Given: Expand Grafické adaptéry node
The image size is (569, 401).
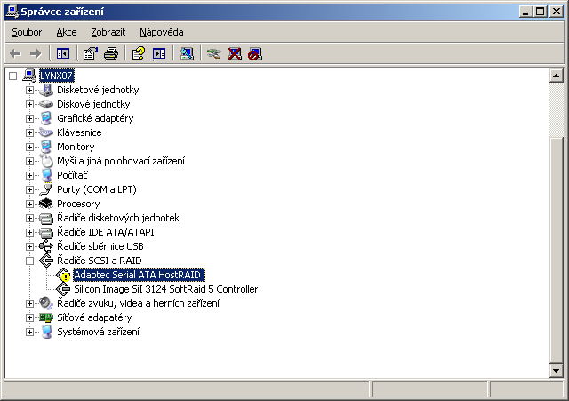Looking at the screenshot, I should pyautogui.click(x=29, y=118).
